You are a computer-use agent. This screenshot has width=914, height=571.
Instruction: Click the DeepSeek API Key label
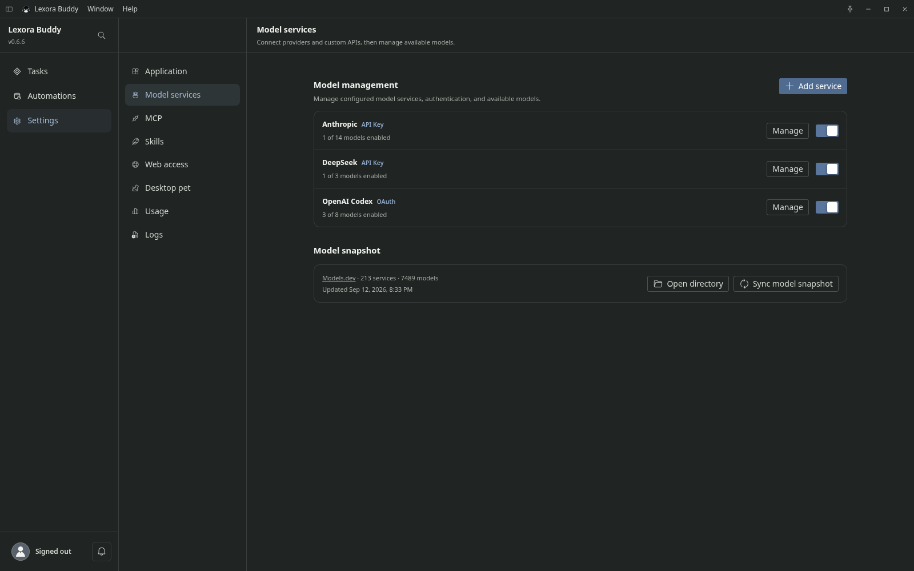click(372, 163)
